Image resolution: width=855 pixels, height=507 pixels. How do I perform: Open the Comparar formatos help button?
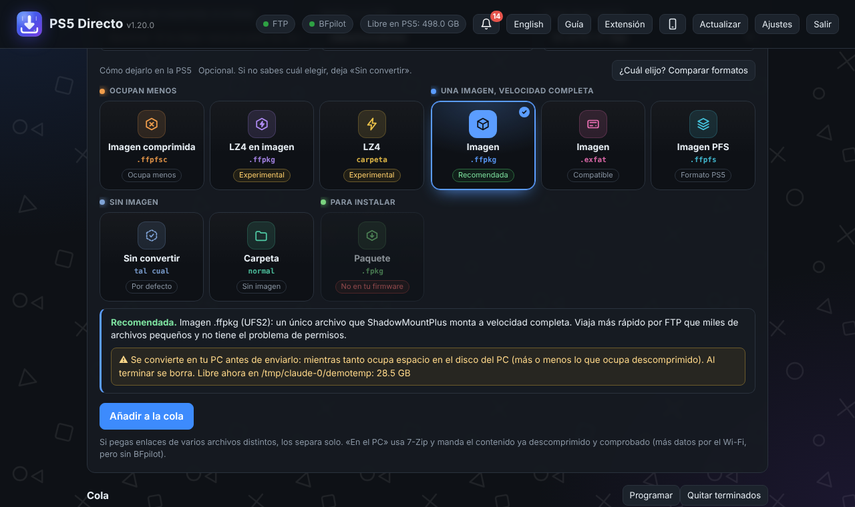coord(683,70)
